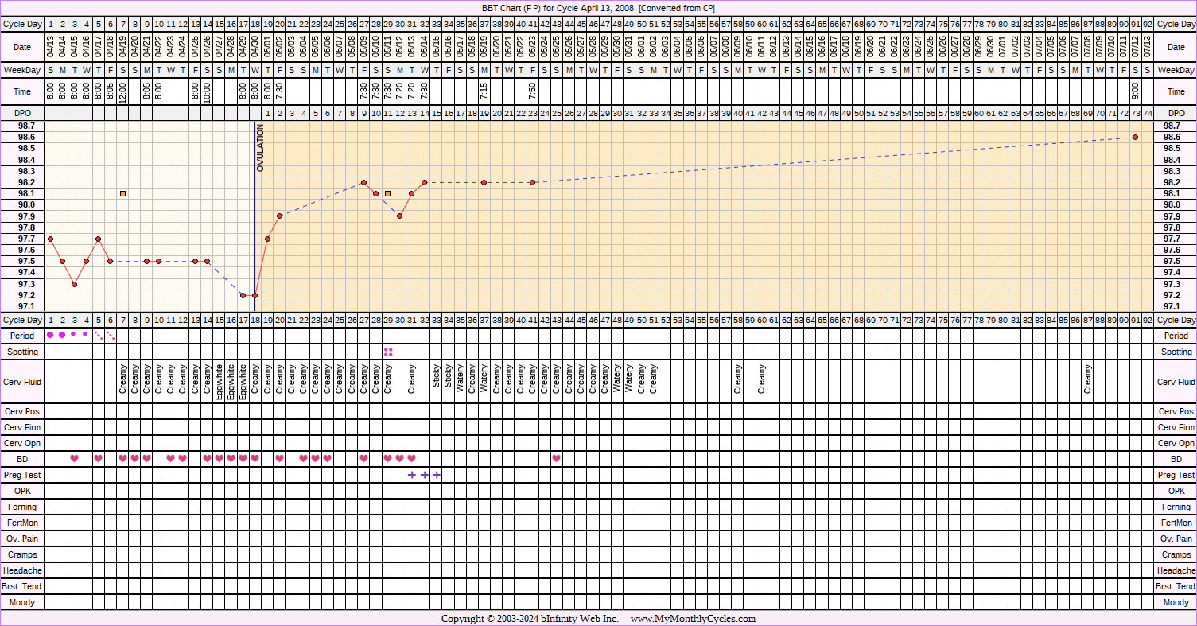Click the light period marker on cycle day 6
Image resolution: width=1197 pixels, height=626 pixels.
click(111, 336)
